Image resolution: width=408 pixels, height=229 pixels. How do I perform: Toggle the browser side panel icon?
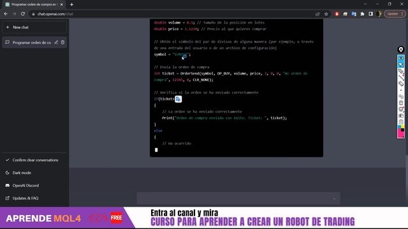pos(371,14)
